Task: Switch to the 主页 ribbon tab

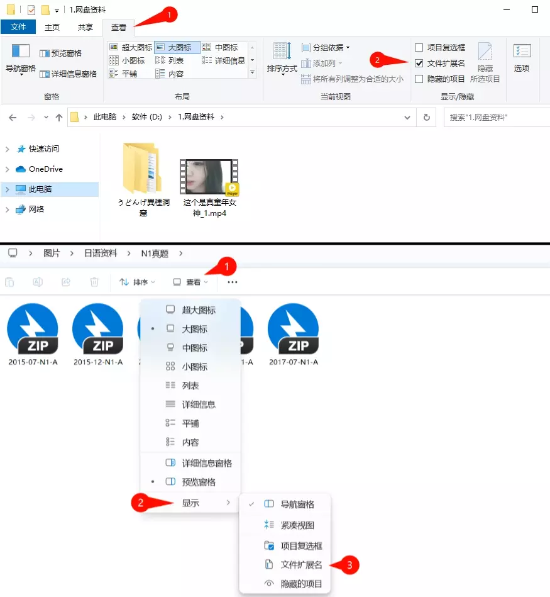Action: (x=52, y=27)
